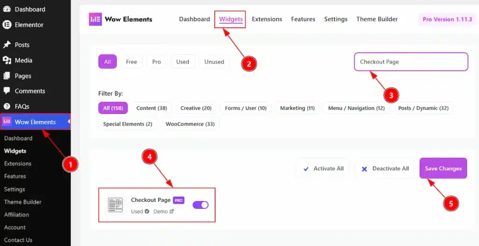
Task: Select the All widgets filter pill
Action: click(108, 62)
